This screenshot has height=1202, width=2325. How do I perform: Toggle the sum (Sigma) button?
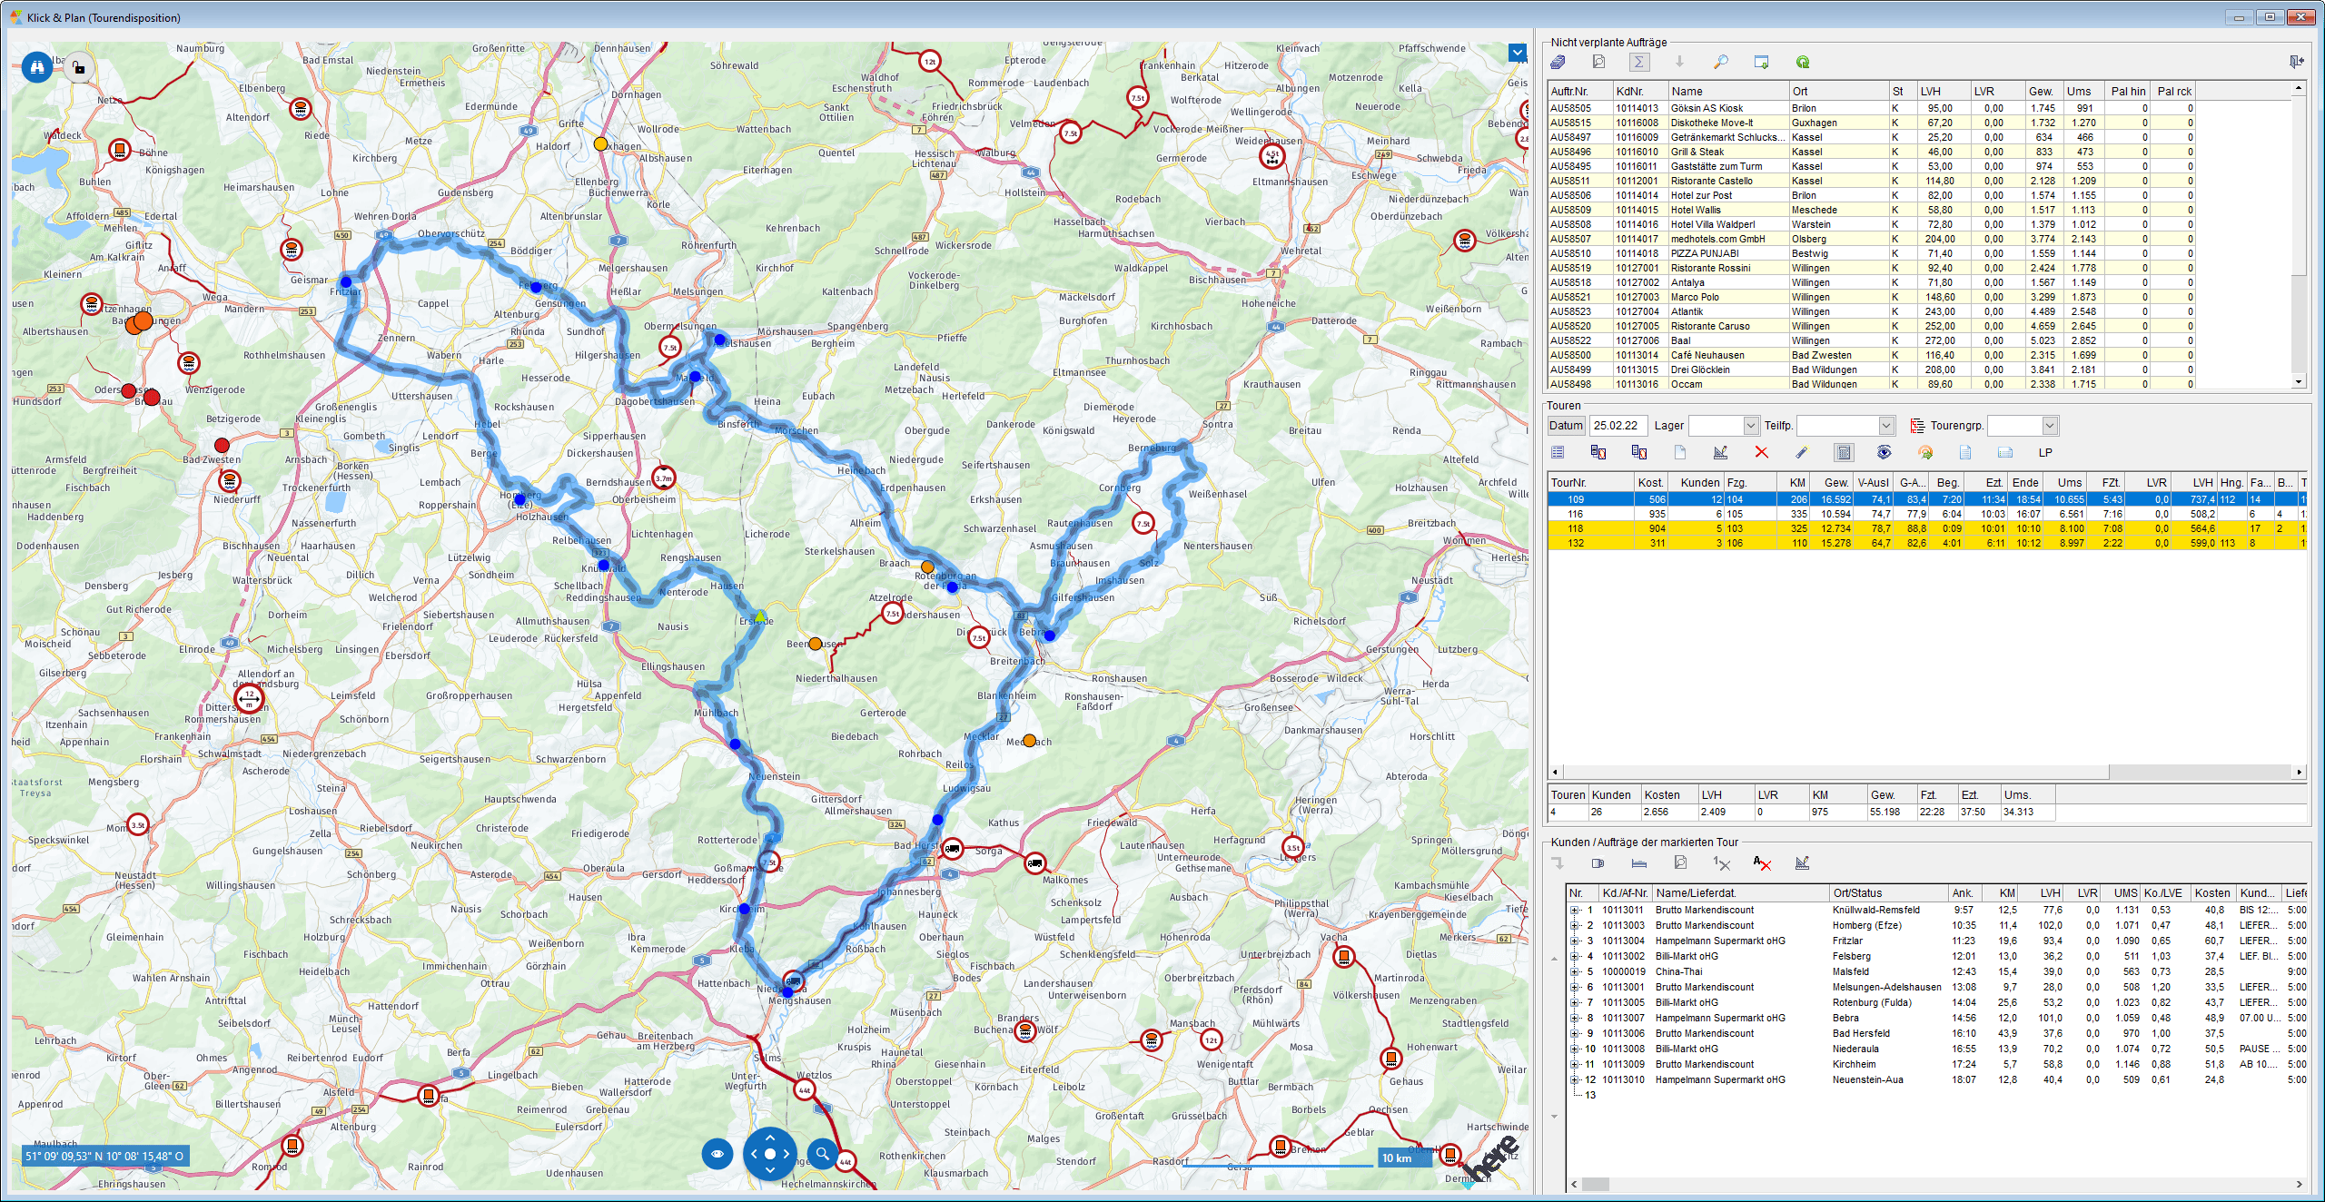click(1639, 62)
